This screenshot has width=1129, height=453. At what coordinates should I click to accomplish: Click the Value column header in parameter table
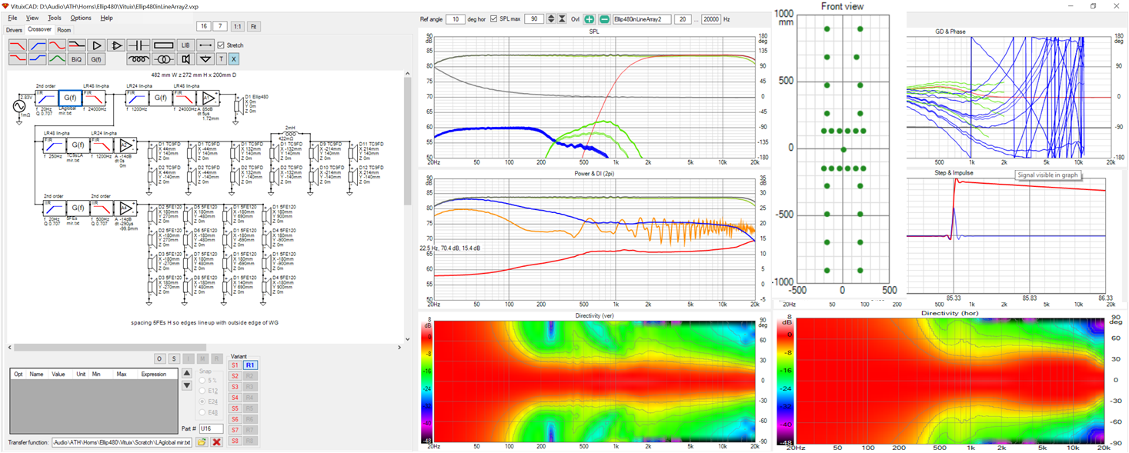[58, 374]
